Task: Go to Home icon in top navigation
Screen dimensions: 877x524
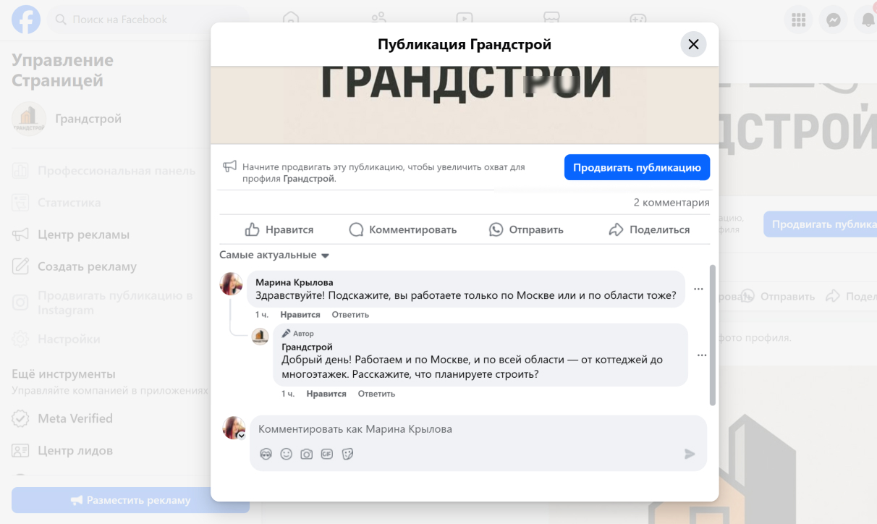Action: 291,19
